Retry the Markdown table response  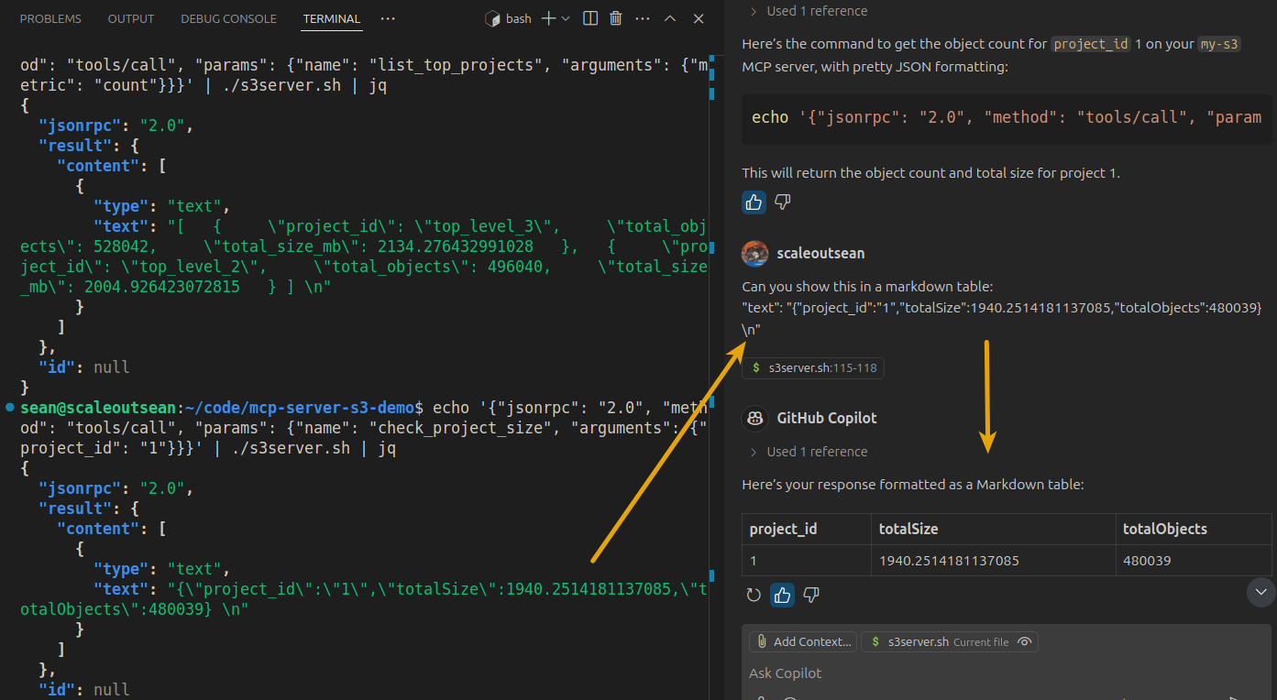point(754,596)
